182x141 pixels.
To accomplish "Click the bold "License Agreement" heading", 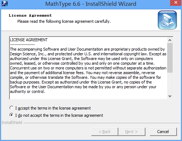I will (x=30, y=16).
